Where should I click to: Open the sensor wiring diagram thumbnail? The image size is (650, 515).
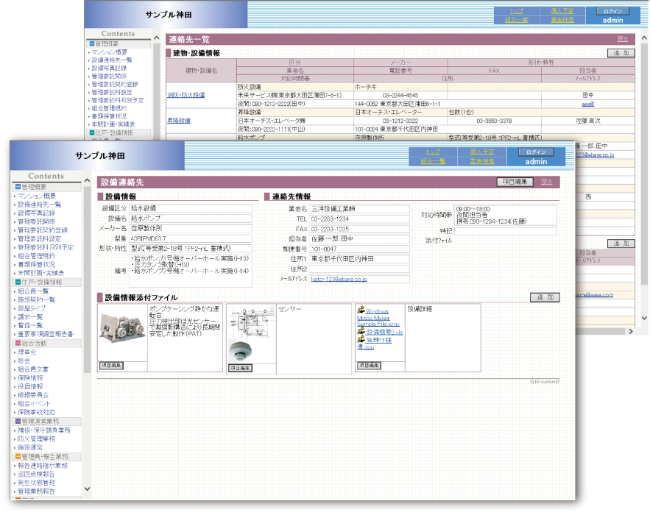(x=251, y=324)
